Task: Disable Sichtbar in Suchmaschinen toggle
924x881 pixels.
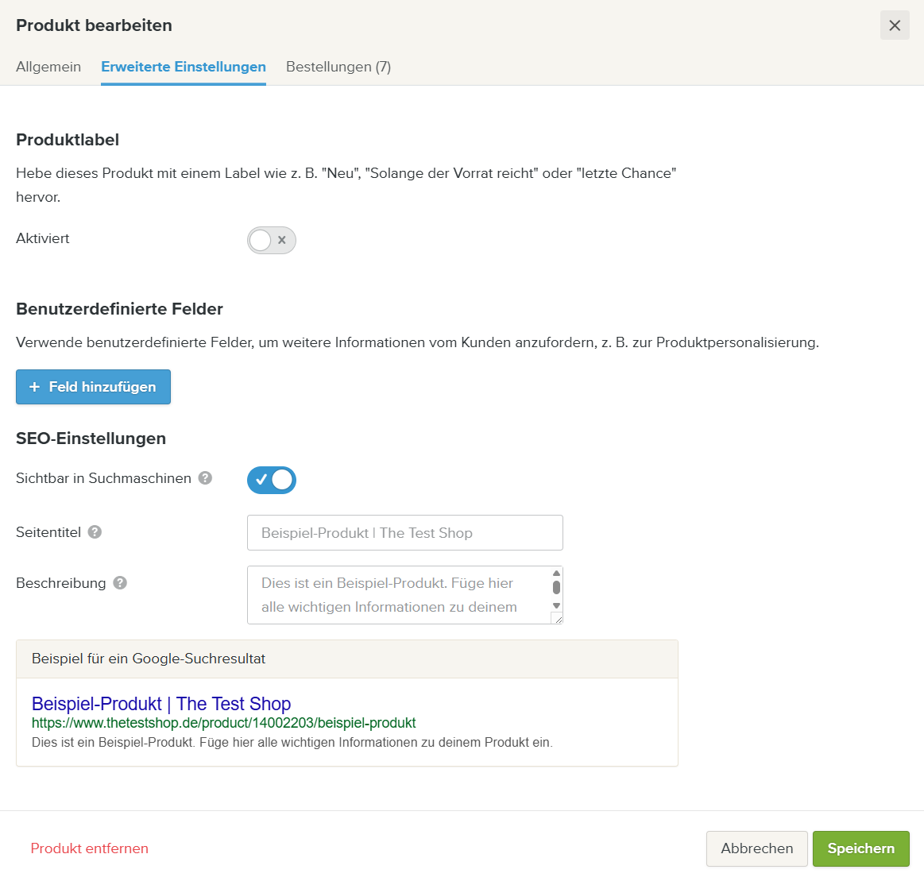Action: 272,481
